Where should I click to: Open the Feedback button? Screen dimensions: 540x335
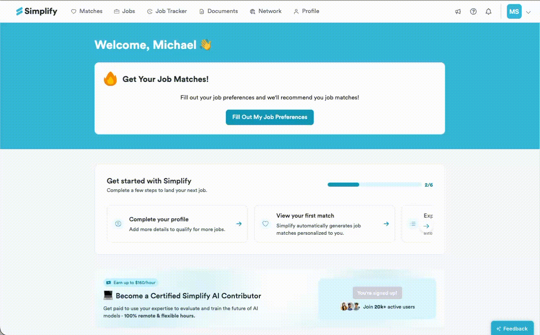[512, 328]
